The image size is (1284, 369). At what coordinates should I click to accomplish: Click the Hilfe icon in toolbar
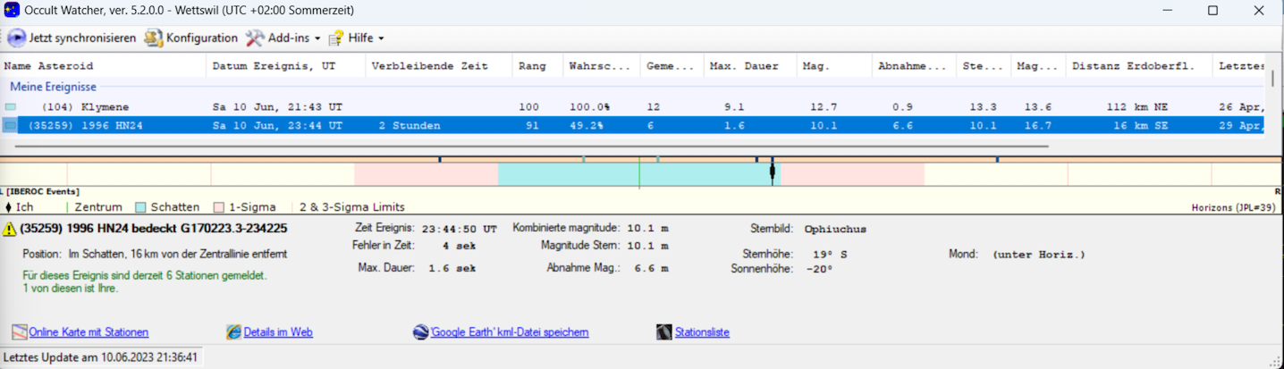tap(336, 38)
